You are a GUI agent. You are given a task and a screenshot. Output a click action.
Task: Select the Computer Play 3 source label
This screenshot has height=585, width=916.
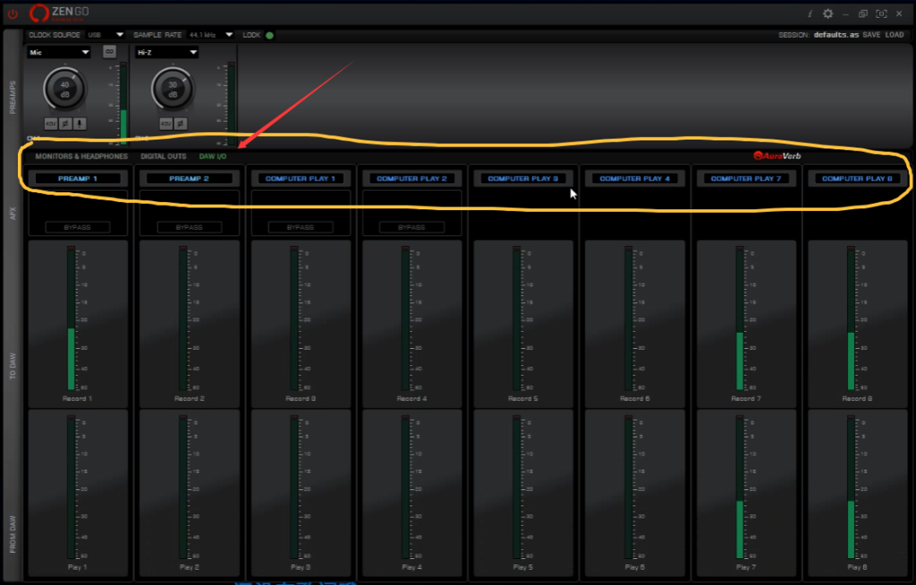[523, 179]
